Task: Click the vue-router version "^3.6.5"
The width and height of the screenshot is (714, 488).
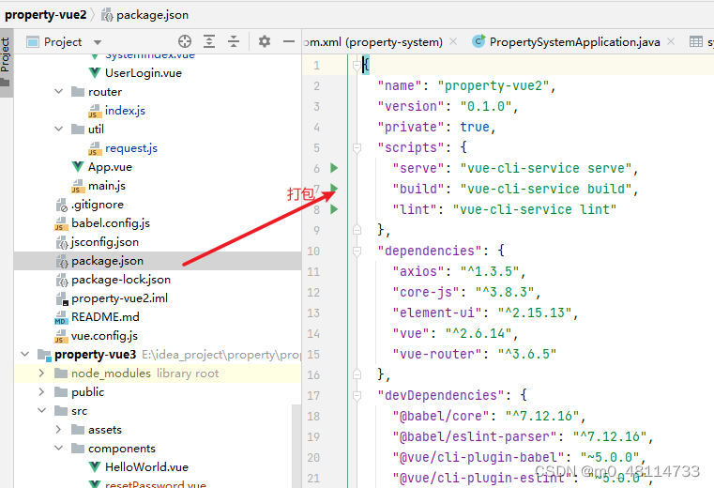Action: tap(527, 354)
